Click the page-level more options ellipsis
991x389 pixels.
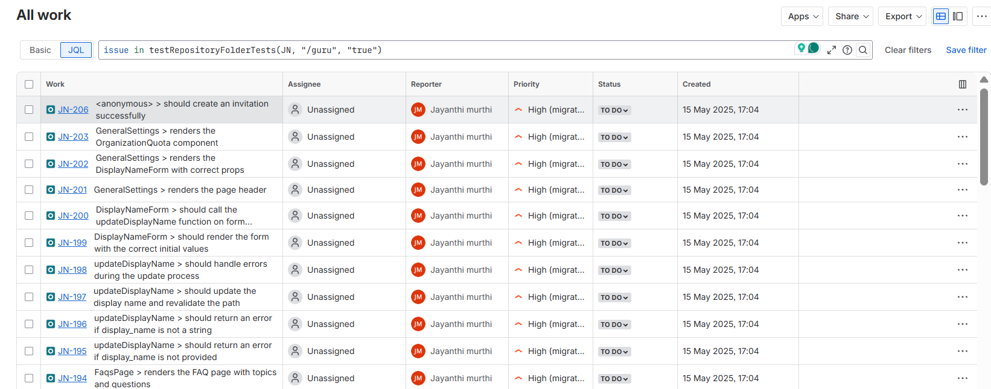pos(982,16)
